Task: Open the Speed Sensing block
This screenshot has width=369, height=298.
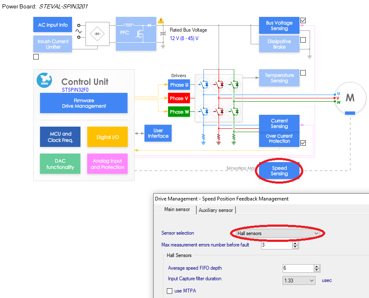Action: [279, 171]
